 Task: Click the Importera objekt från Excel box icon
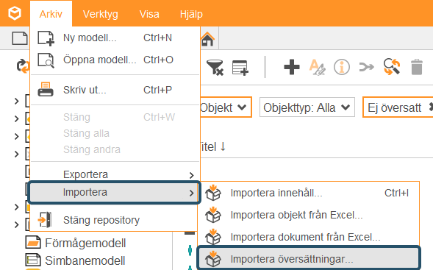(213, 214)
